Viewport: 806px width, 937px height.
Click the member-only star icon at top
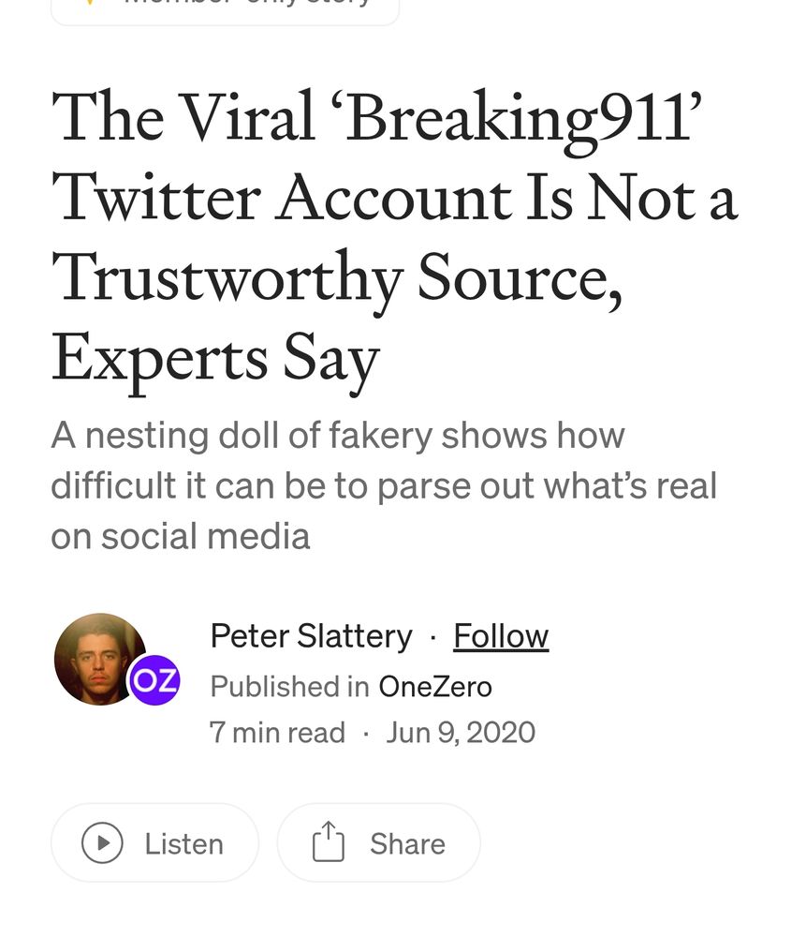tap(90, 3)
